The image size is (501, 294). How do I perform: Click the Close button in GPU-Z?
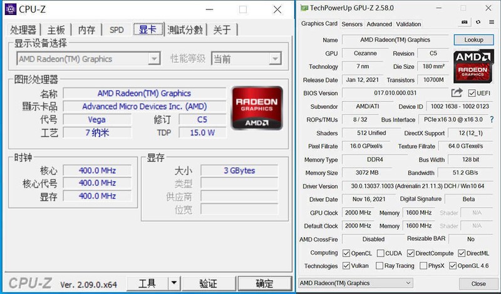[478, 283]
